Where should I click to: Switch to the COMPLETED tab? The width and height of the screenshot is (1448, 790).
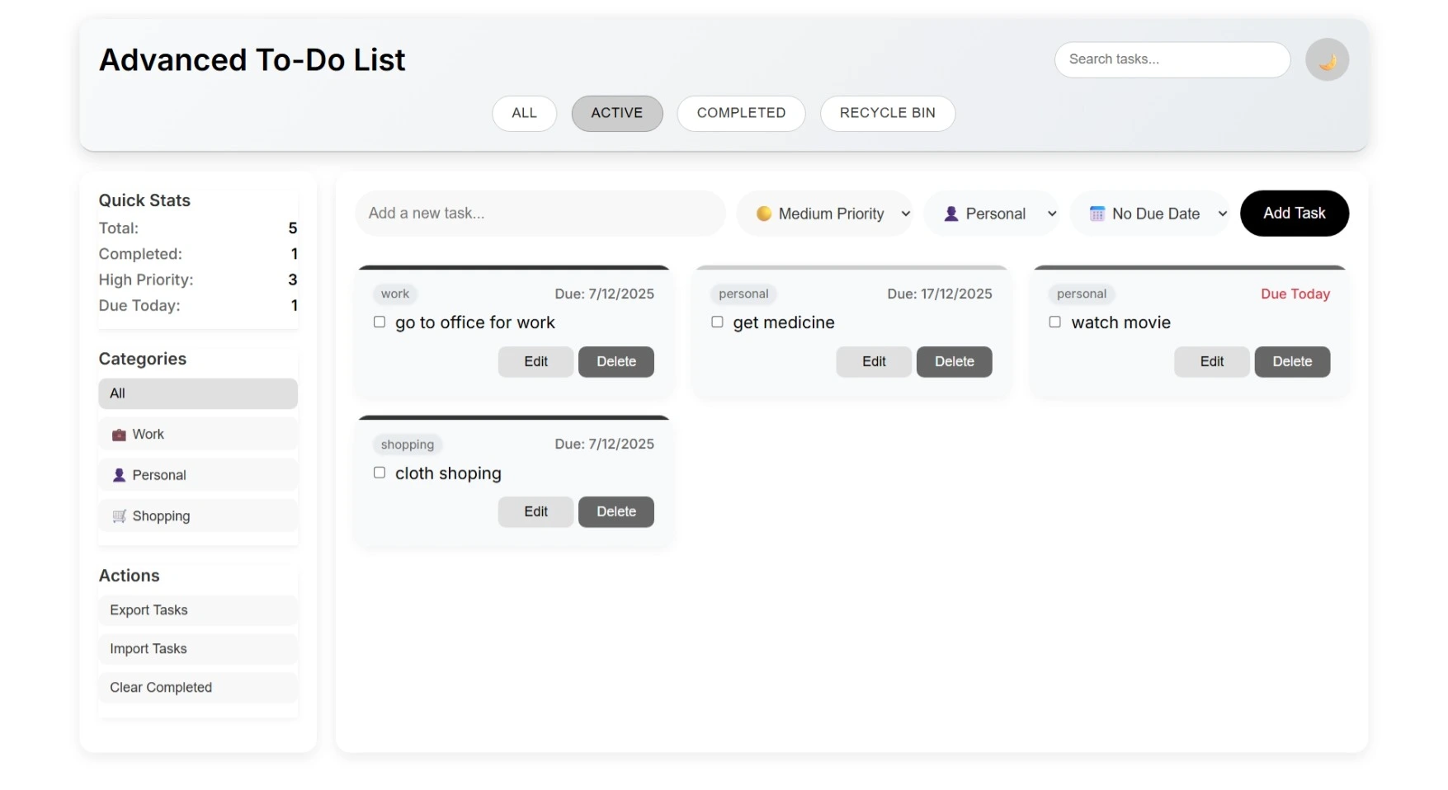coord(740,113)
